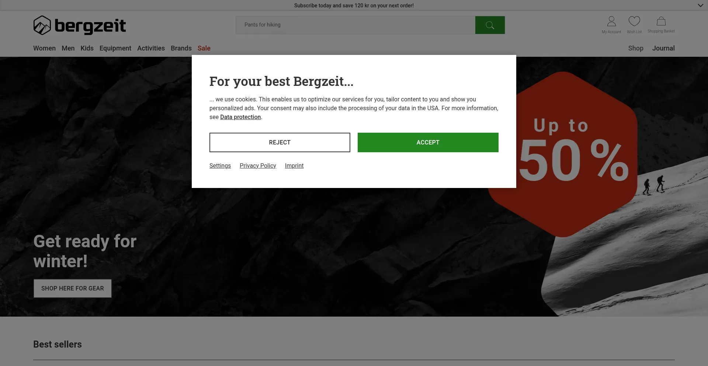Open cookie Settings link

coord(220,165)
